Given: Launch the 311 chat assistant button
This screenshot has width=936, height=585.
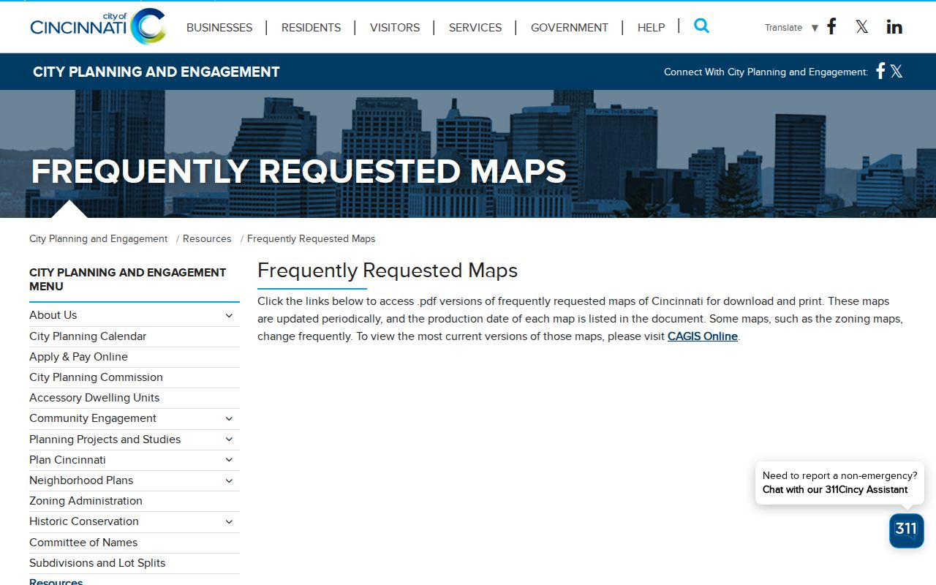Looking at the screenshot, I should (907, 530).
